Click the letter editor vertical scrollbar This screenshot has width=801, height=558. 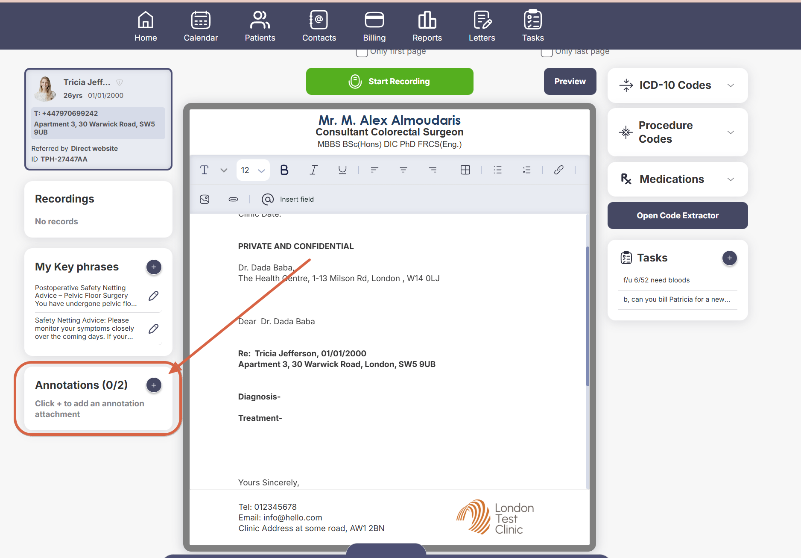click(x=588, y=316)
